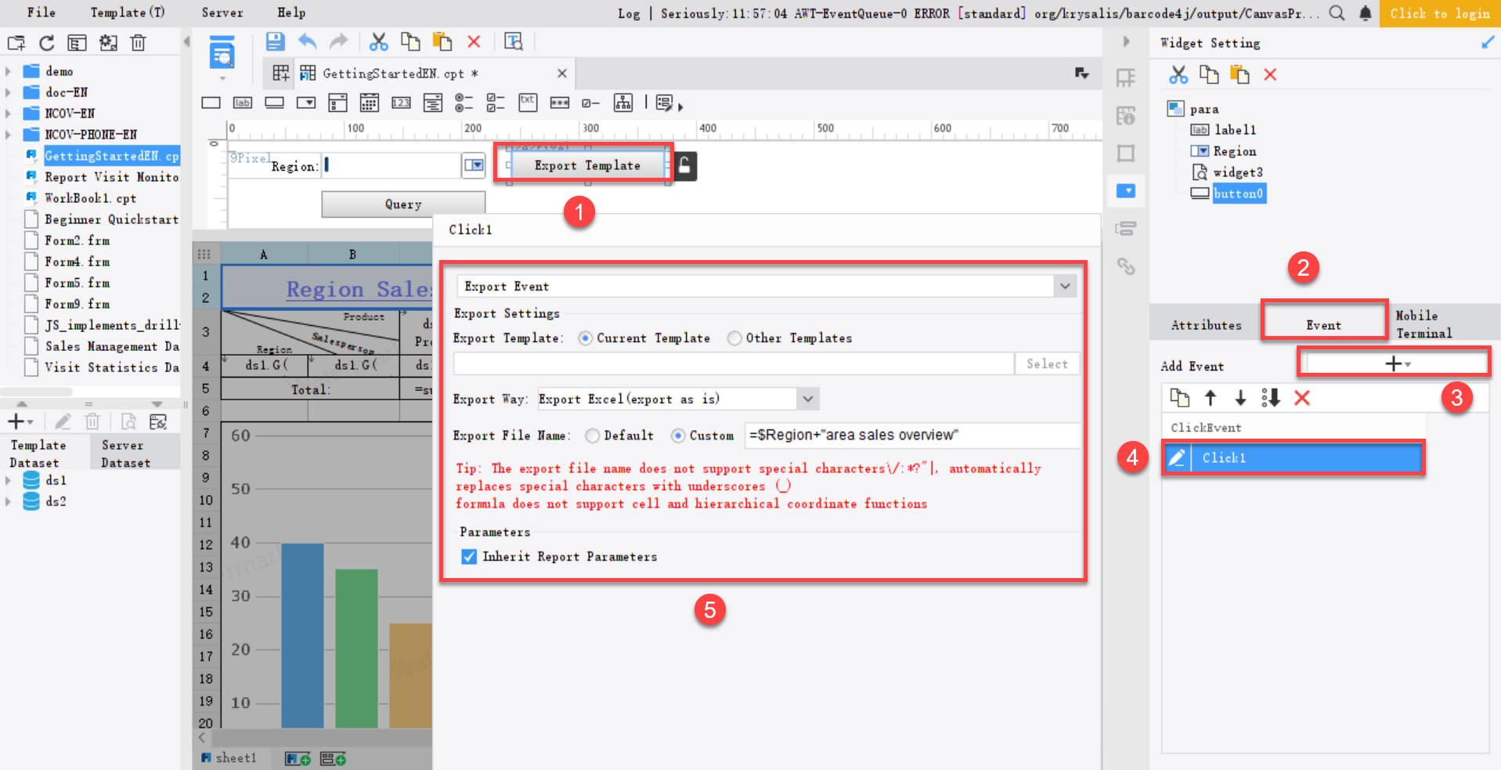The width and height of the screenshot is (1501, 770).
Task: Choose Default export file name option
Action: point(593,436)
